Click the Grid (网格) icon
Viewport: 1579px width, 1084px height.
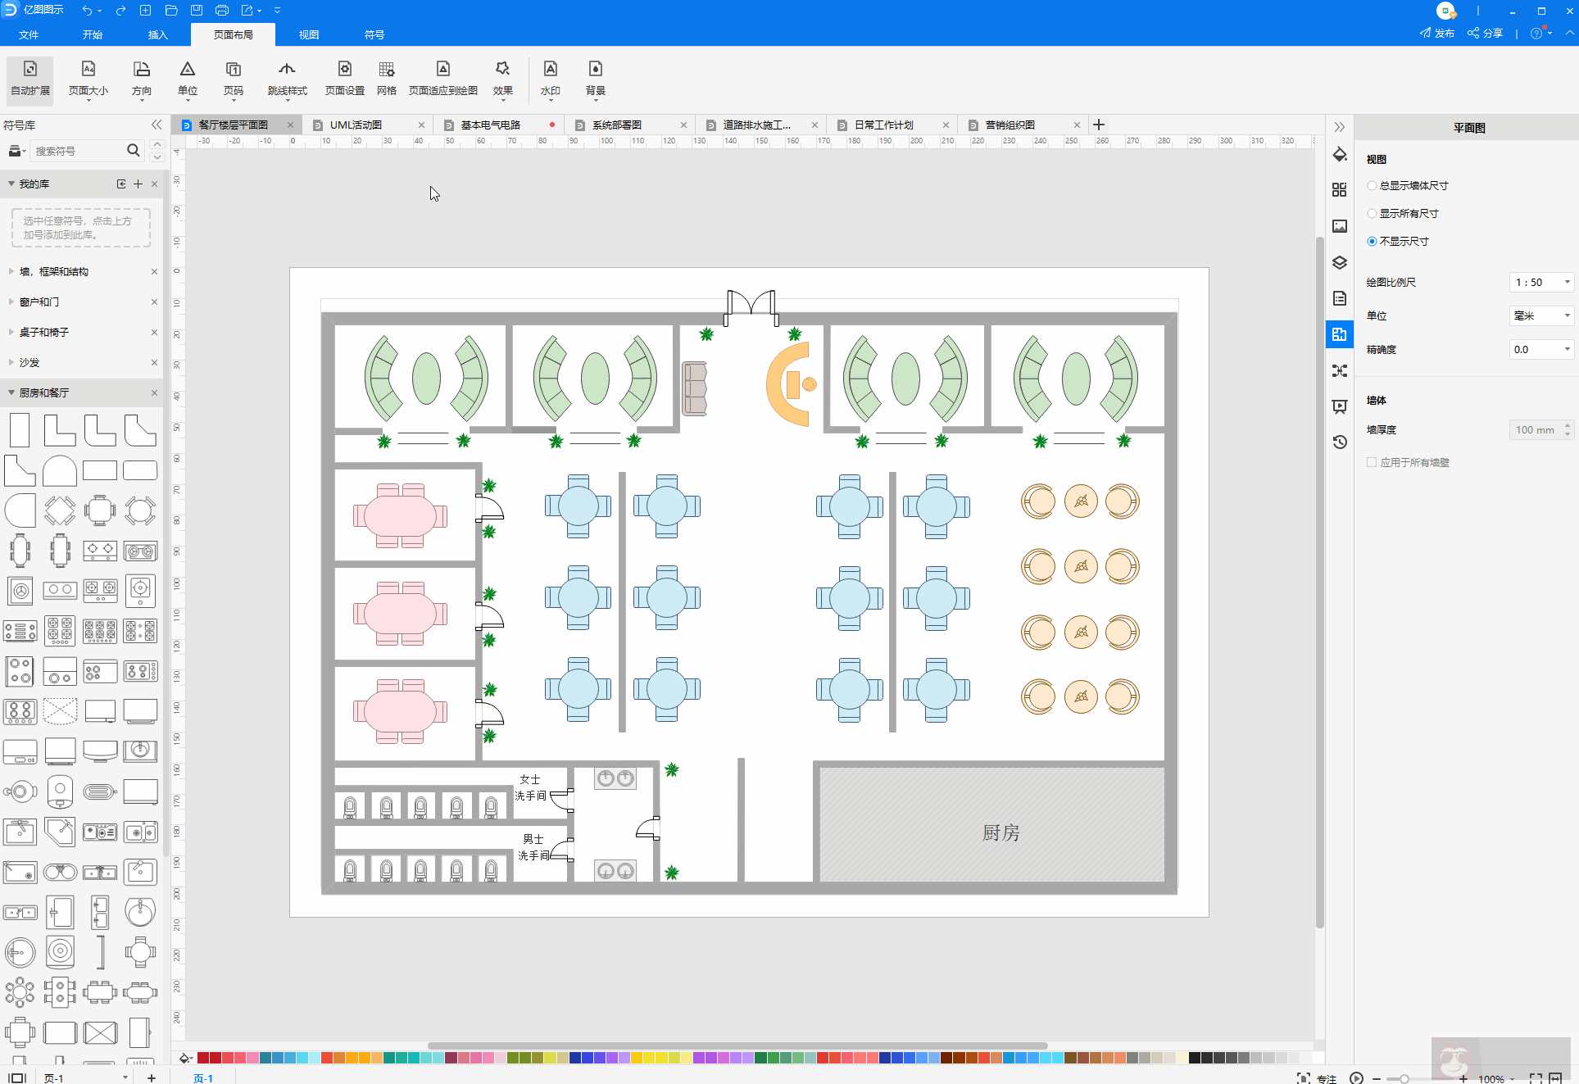386,78
